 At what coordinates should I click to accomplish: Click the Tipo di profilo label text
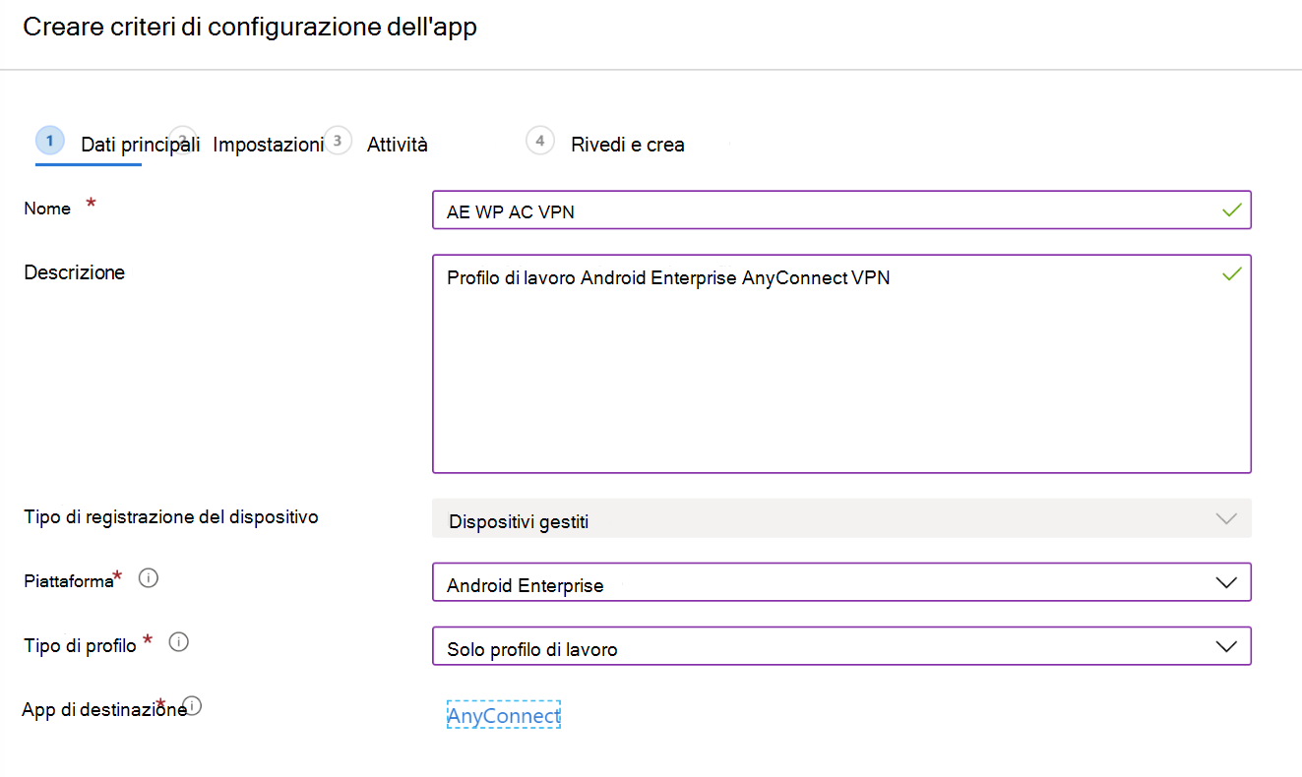pos(80,645)
